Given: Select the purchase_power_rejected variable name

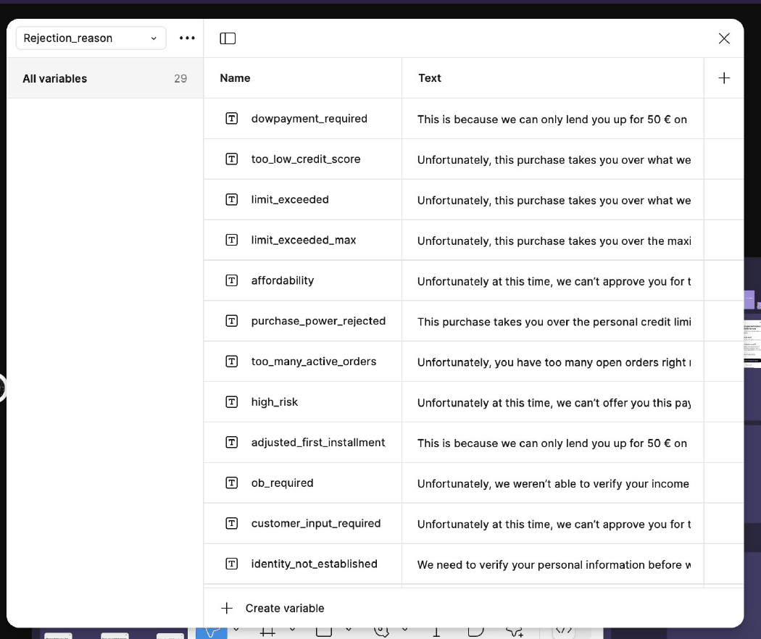Looking at the screenshot, I should [x=318, y=321].
